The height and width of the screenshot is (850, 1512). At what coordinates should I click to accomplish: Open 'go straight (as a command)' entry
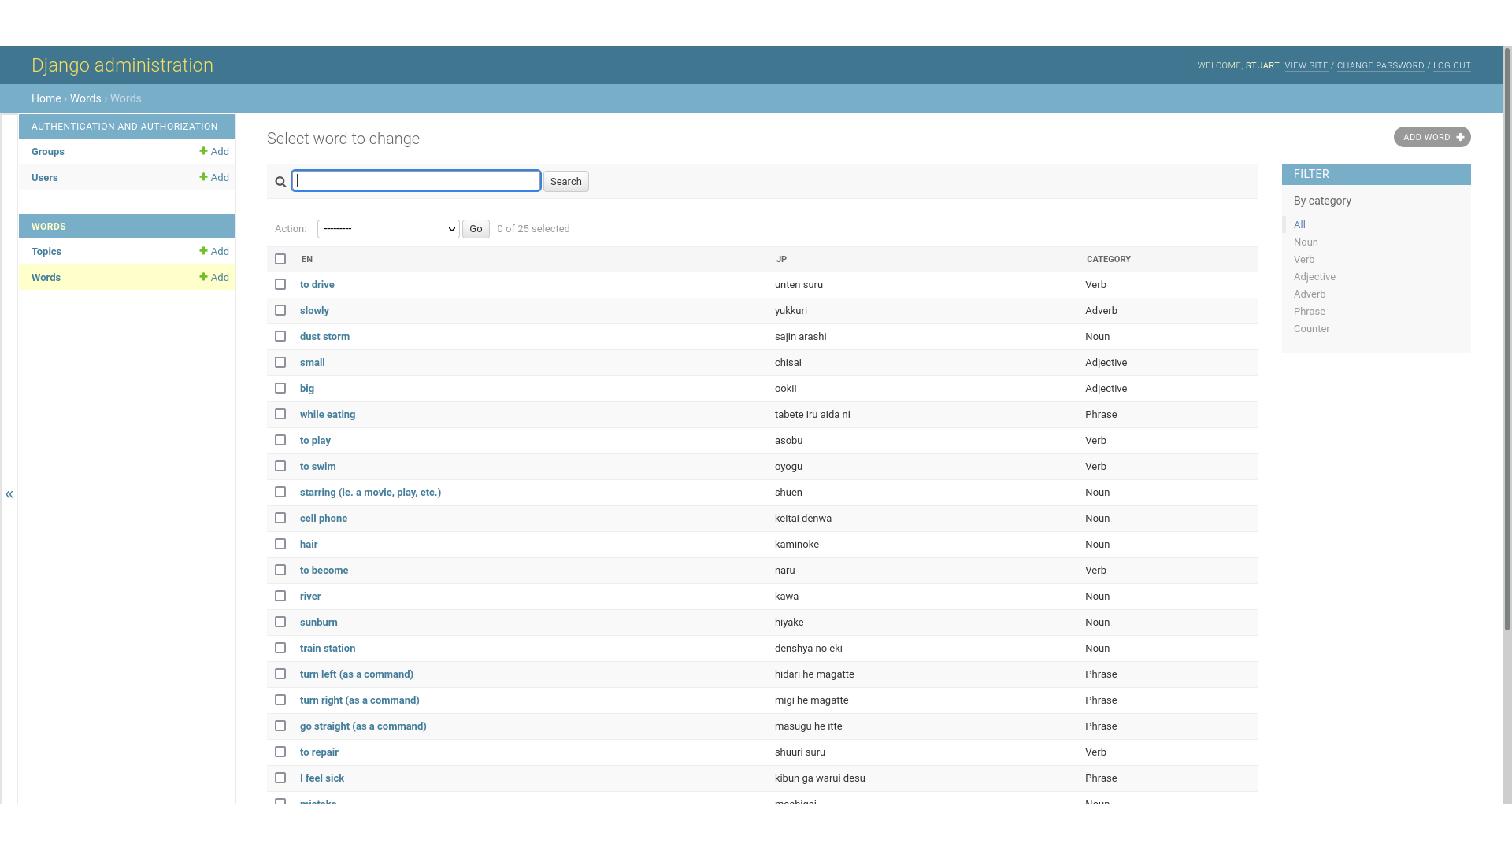pos(363,726)
